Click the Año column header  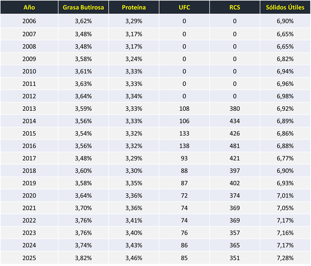tap(29, 8)
